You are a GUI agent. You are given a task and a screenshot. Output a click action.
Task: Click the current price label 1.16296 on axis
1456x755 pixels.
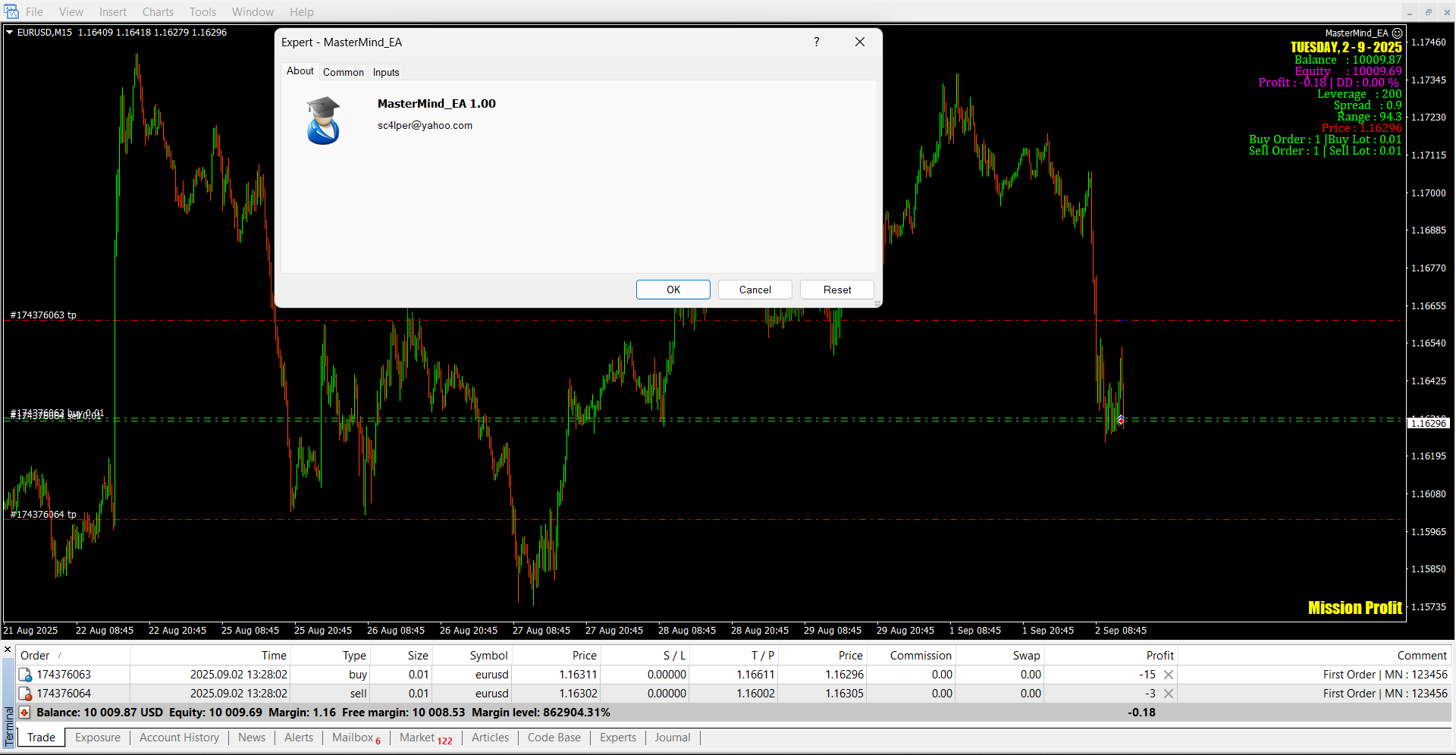tap(1428, 423)
